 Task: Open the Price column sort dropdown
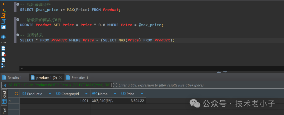[142, 94]
